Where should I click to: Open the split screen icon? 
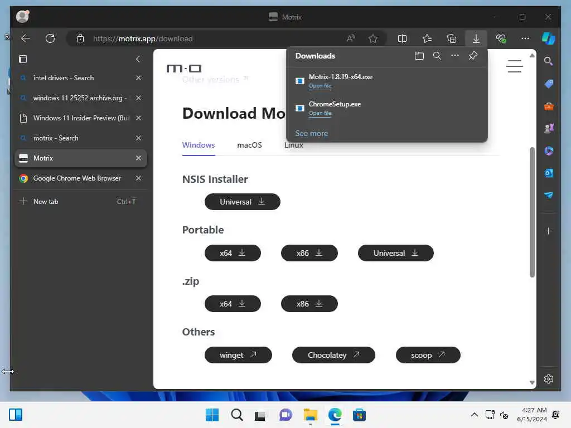[x=402, y=38]
